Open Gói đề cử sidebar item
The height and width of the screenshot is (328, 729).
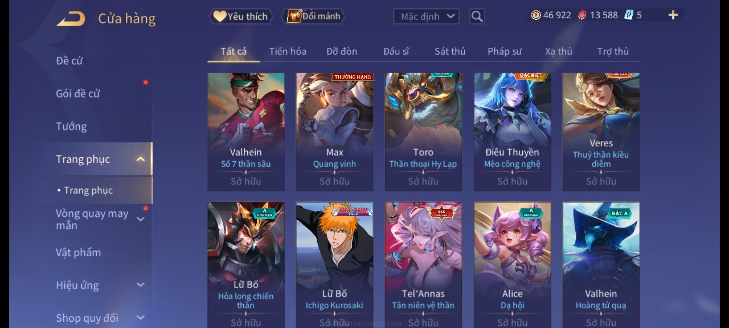78,94
